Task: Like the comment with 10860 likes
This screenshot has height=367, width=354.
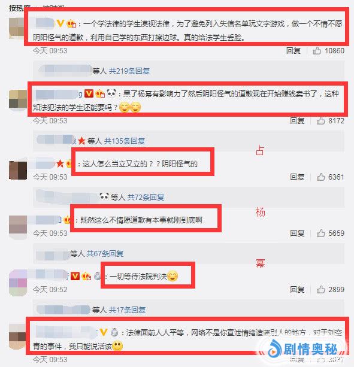Action: [317, 50]
